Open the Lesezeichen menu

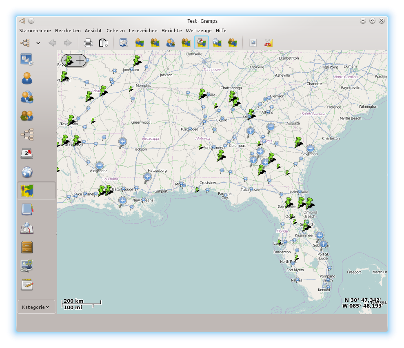pos(143,31)
